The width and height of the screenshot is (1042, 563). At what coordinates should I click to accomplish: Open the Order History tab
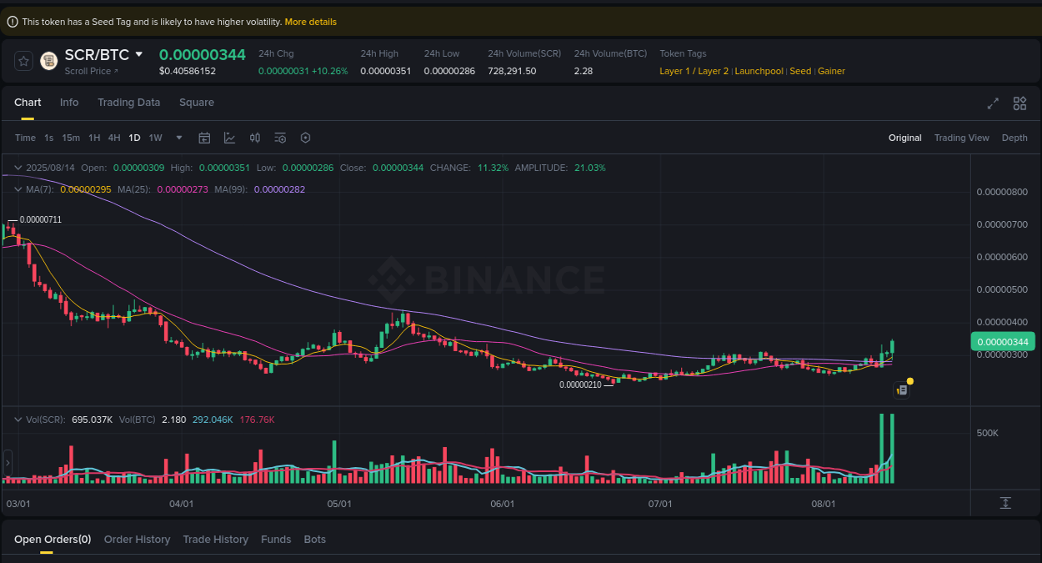(x=137, y=539)
